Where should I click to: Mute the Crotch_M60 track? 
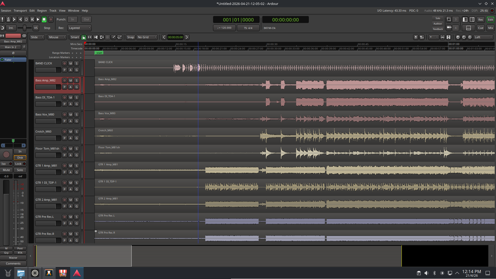point(70,132)
